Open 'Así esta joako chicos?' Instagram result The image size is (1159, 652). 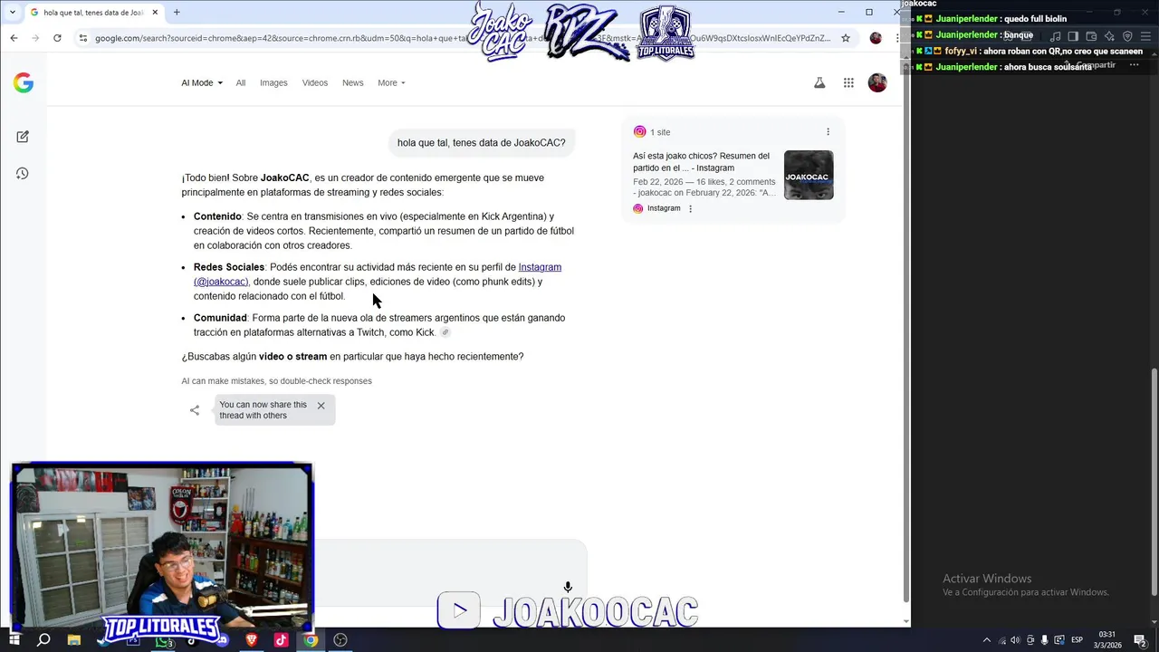point(702,162)
